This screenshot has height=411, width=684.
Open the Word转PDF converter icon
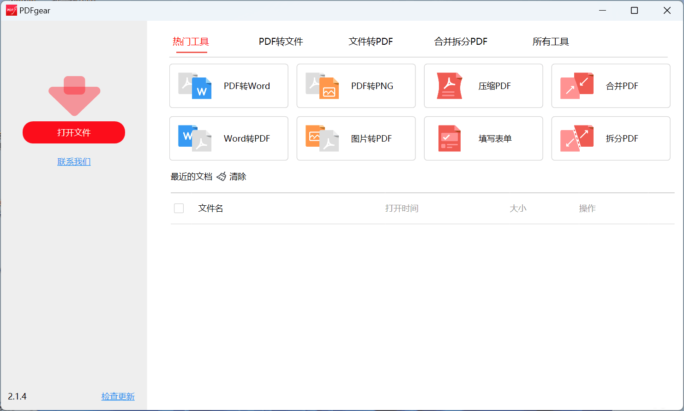click(x=194, y=138)
